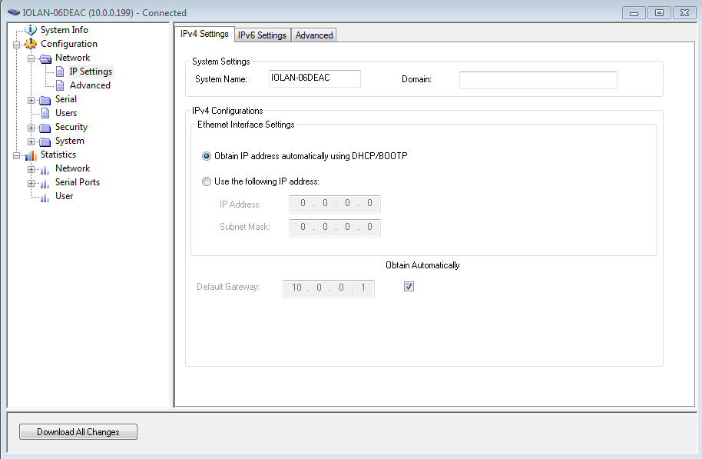Open the IPv6 Settings tab
Image resolution: width=702 pixels, height=459 pixels.
pyautogui.click(x=262, y=35)
